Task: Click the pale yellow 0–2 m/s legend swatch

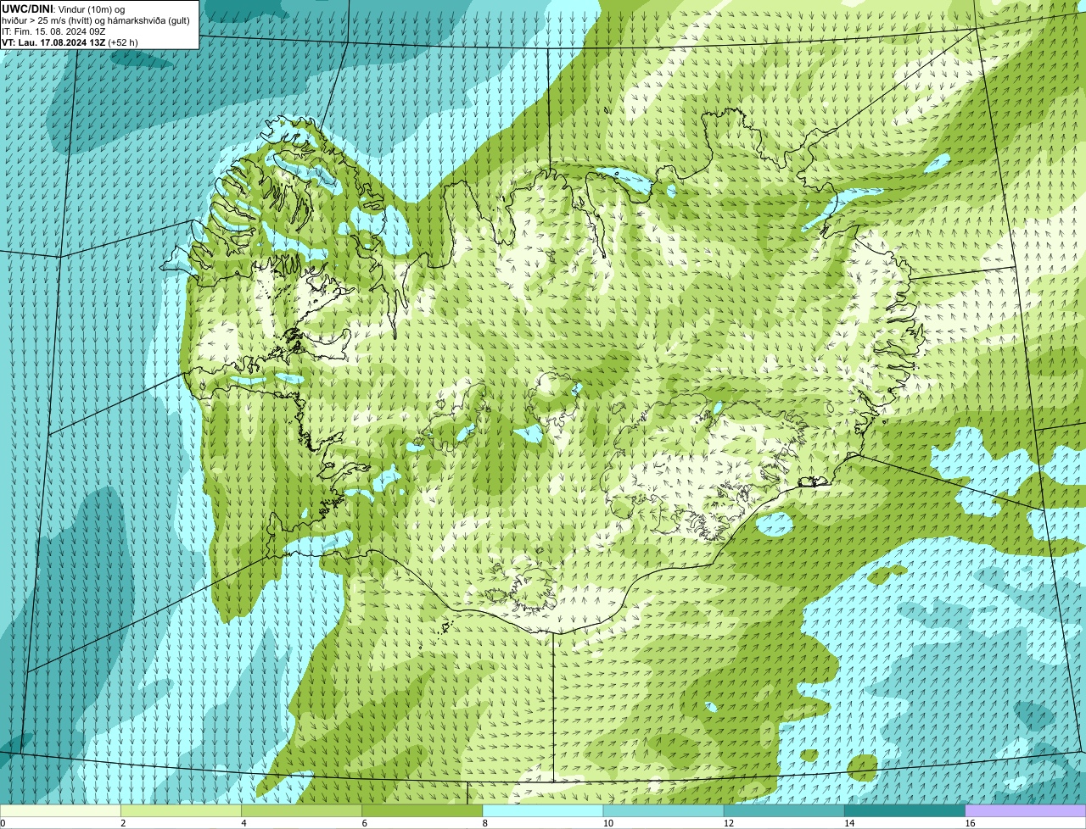Action: click(x=60, y=811)
